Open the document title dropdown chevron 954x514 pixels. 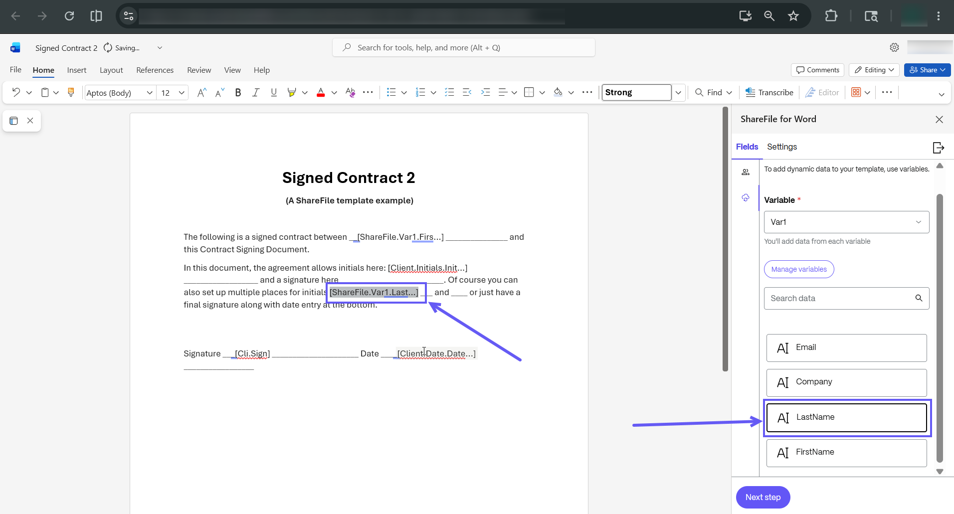(160, 48)
